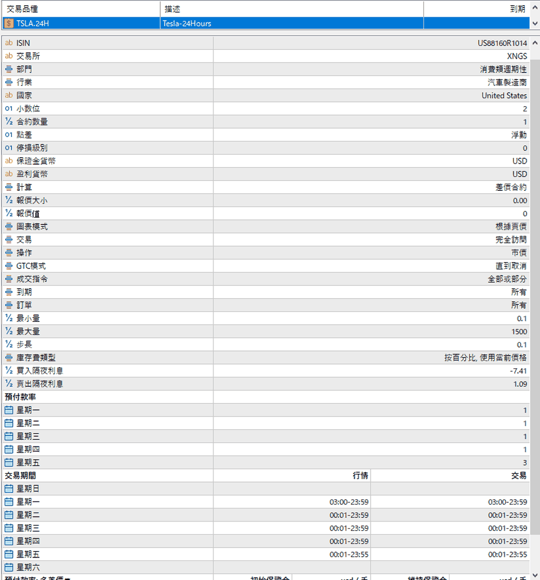This screenshot has height=580, width=540.
Task: Click the industry value 汽車製造商
Action: [507, 82]
